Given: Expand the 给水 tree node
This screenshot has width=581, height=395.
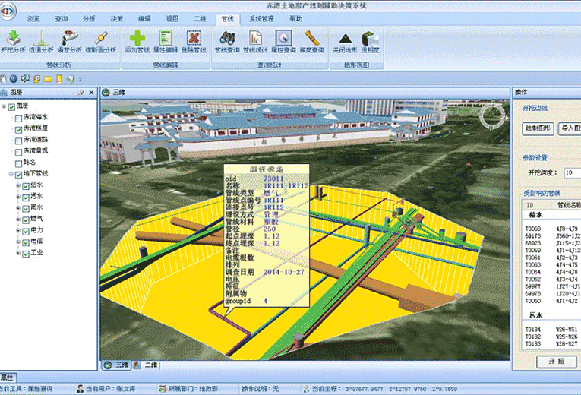Looking at the screenshot, I should (x=17, y=185).
